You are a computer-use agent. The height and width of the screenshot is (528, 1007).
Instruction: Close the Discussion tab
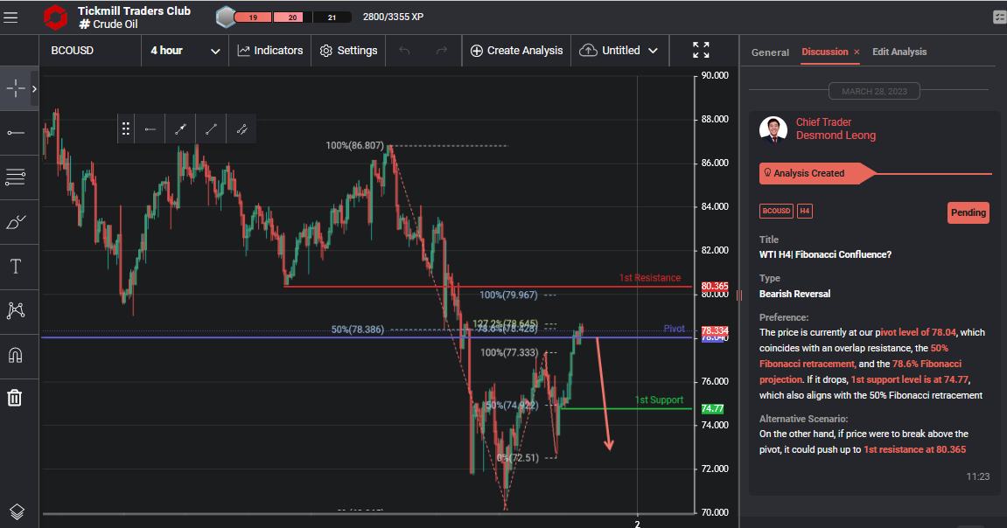[857, 52]
